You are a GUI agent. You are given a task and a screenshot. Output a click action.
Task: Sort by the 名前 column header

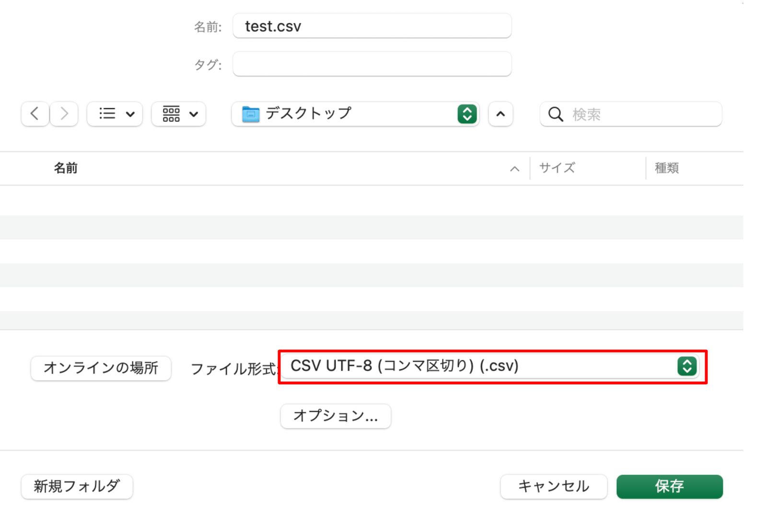tap(66, 168)
